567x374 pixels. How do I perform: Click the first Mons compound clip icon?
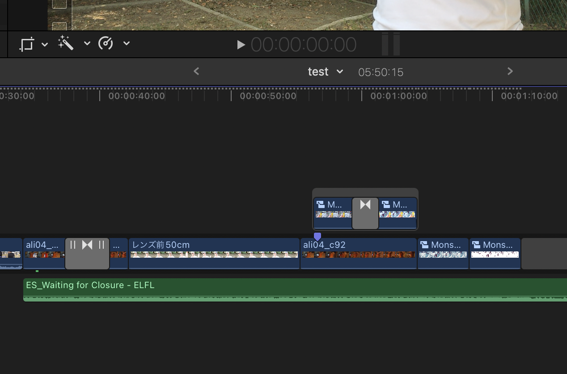coord(424,245)
